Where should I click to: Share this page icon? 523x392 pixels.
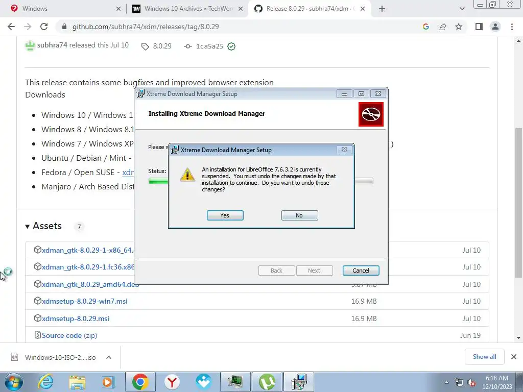point(442,27)
